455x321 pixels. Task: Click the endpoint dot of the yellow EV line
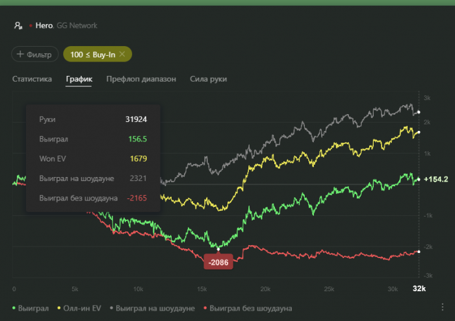[x=419, y=132]
